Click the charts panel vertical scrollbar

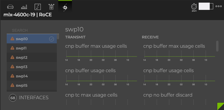(x=217, y=46)
